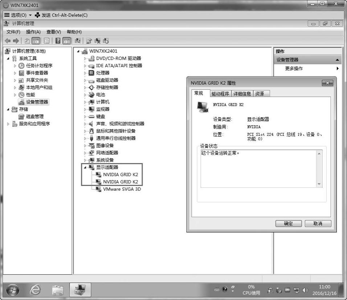Select 磁盘管理 under 存储
This screenshot has width=347, height=300.
(34, 117)
